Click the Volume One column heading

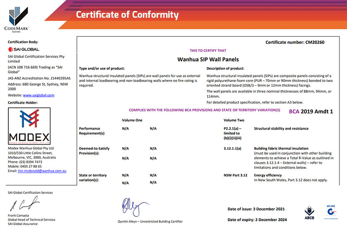132,120
